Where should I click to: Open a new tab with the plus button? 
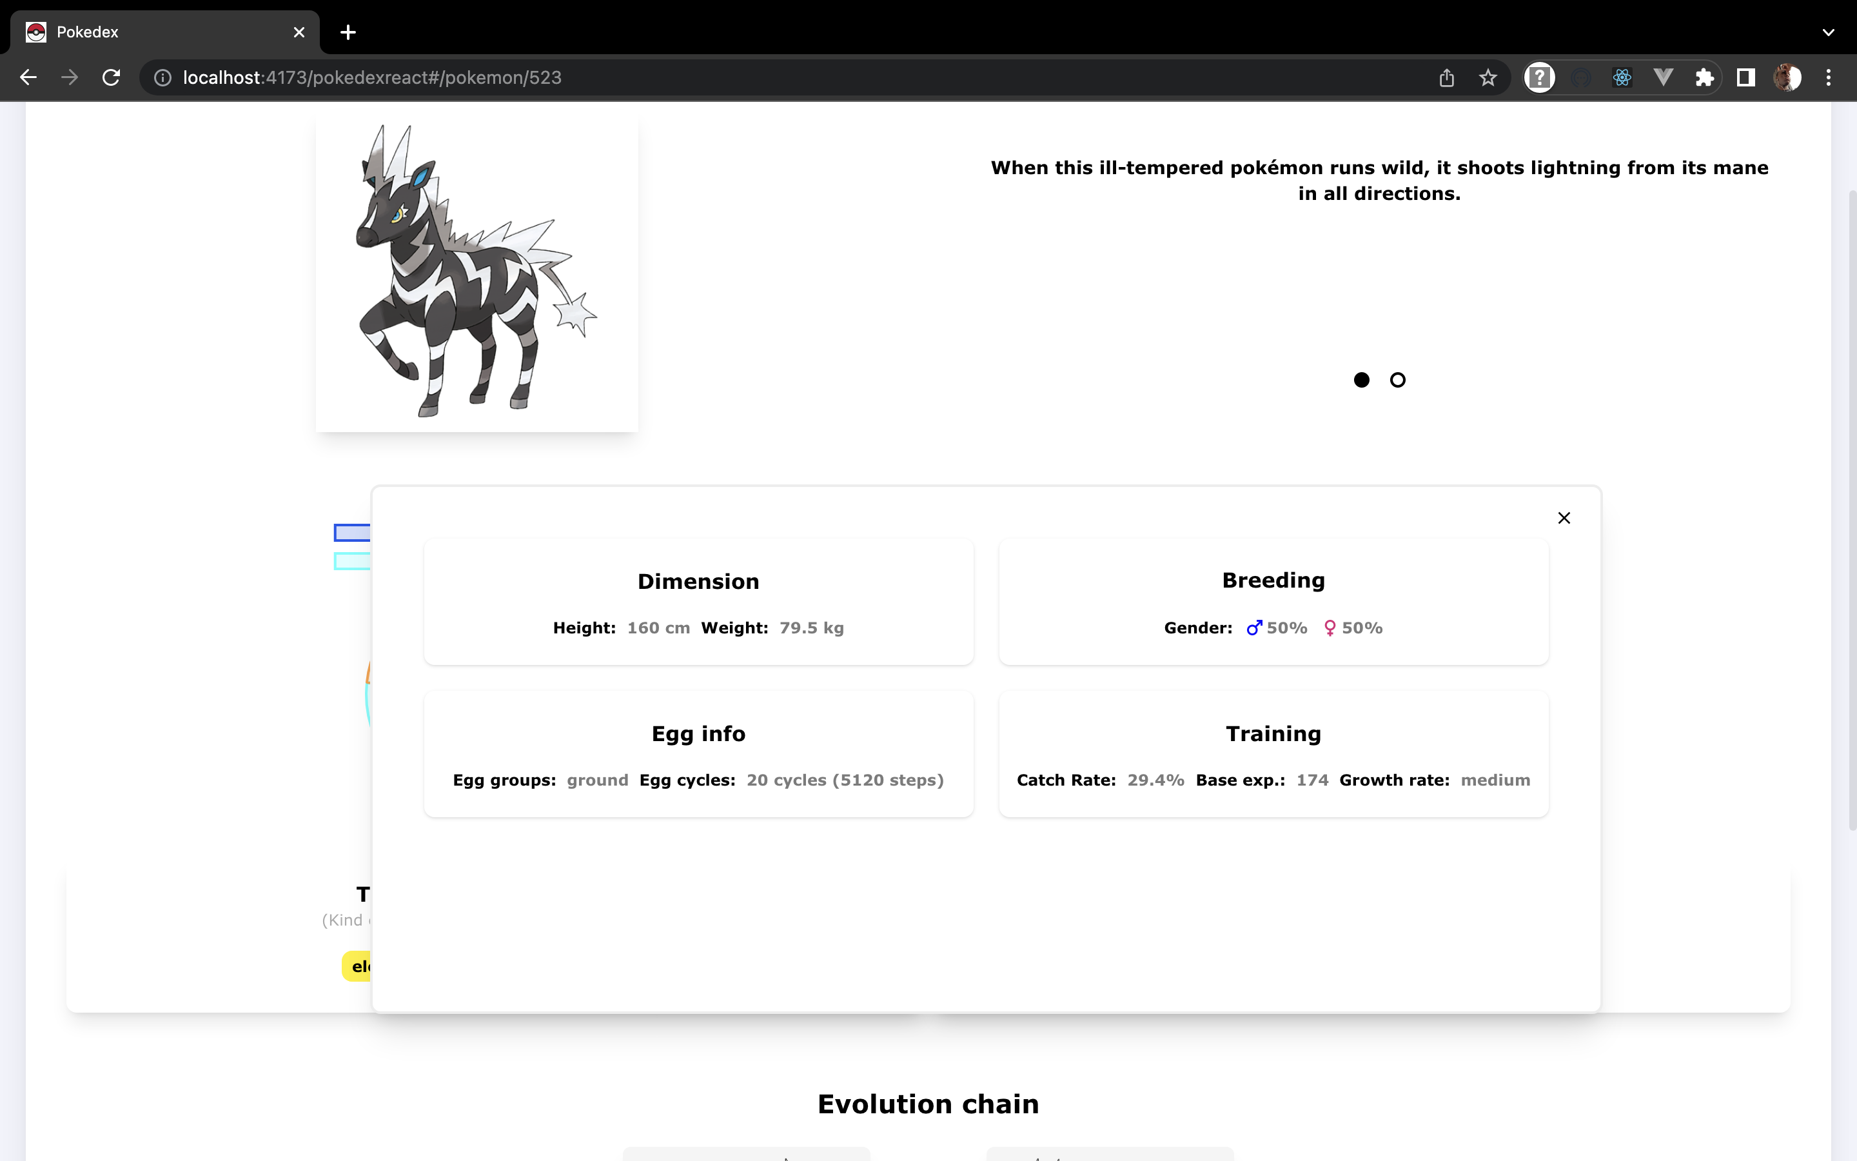(348, 32)
